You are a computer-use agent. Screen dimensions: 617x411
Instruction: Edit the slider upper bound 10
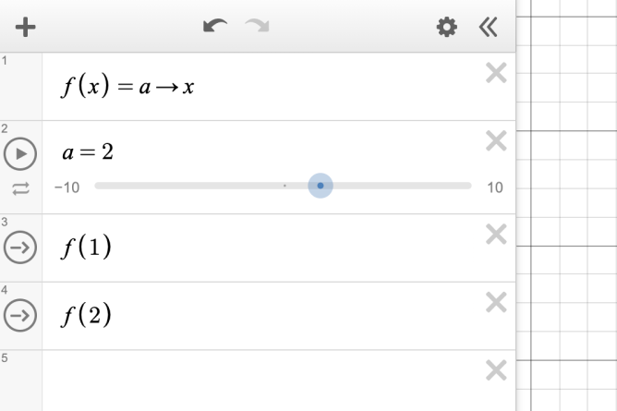[x=495, y=187]
